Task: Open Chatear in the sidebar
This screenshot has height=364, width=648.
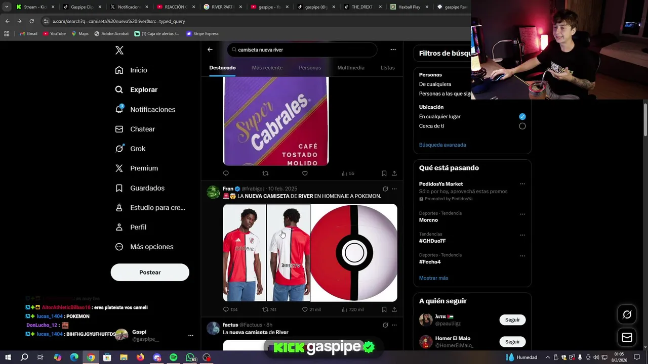Action: click(135, 129)
